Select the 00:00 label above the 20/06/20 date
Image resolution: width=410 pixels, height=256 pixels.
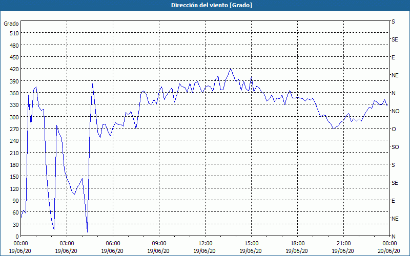click(x=389, y=244)
